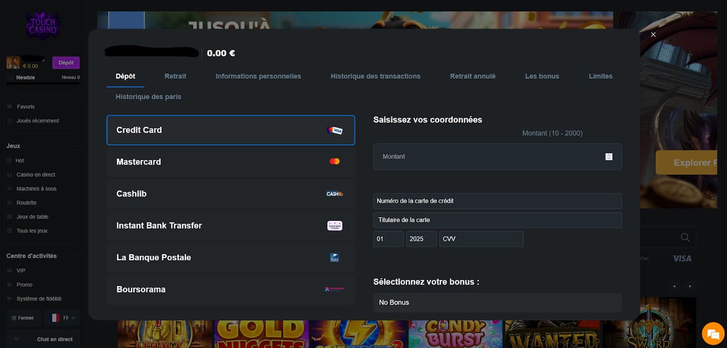Click Chat en direct button

pos(43,339)
